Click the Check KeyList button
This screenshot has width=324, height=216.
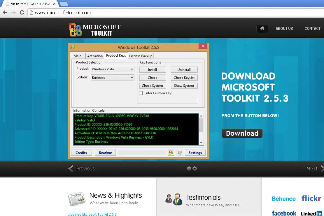point(184,78)
